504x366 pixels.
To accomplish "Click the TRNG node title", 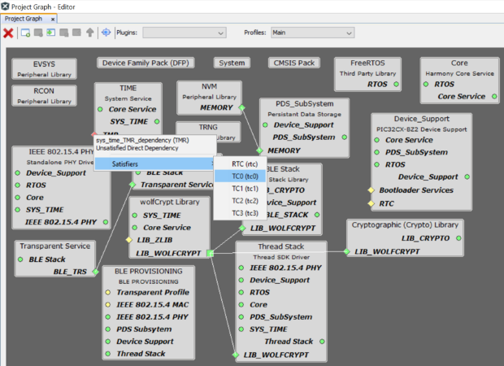I will click(208, 128).
